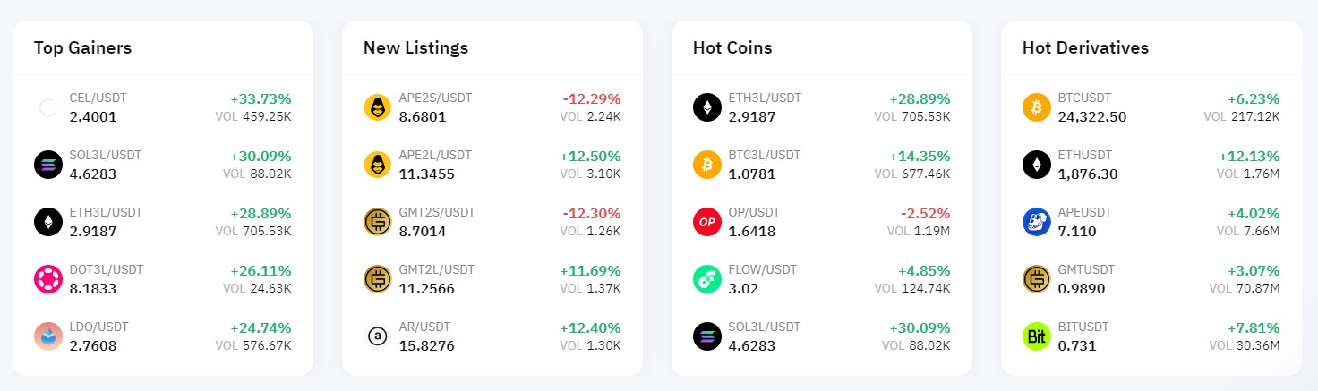Click the green FLOW coin icon
1318x391 pixels.
(x=707, y=279)
